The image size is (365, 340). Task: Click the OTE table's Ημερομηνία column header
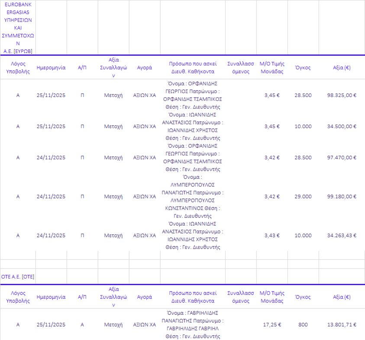tap(51, 297)
